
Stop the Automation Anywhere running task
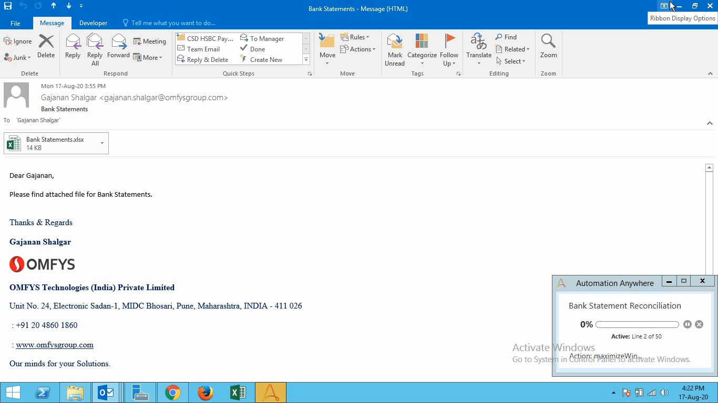(x=699, y=324)
